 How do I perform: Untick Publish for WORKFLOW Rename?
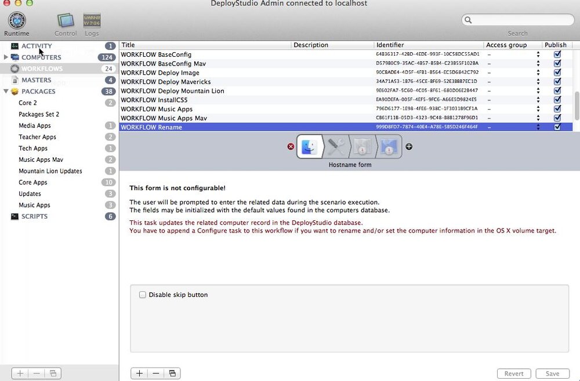pyautogui.click(x=557, y=127)
